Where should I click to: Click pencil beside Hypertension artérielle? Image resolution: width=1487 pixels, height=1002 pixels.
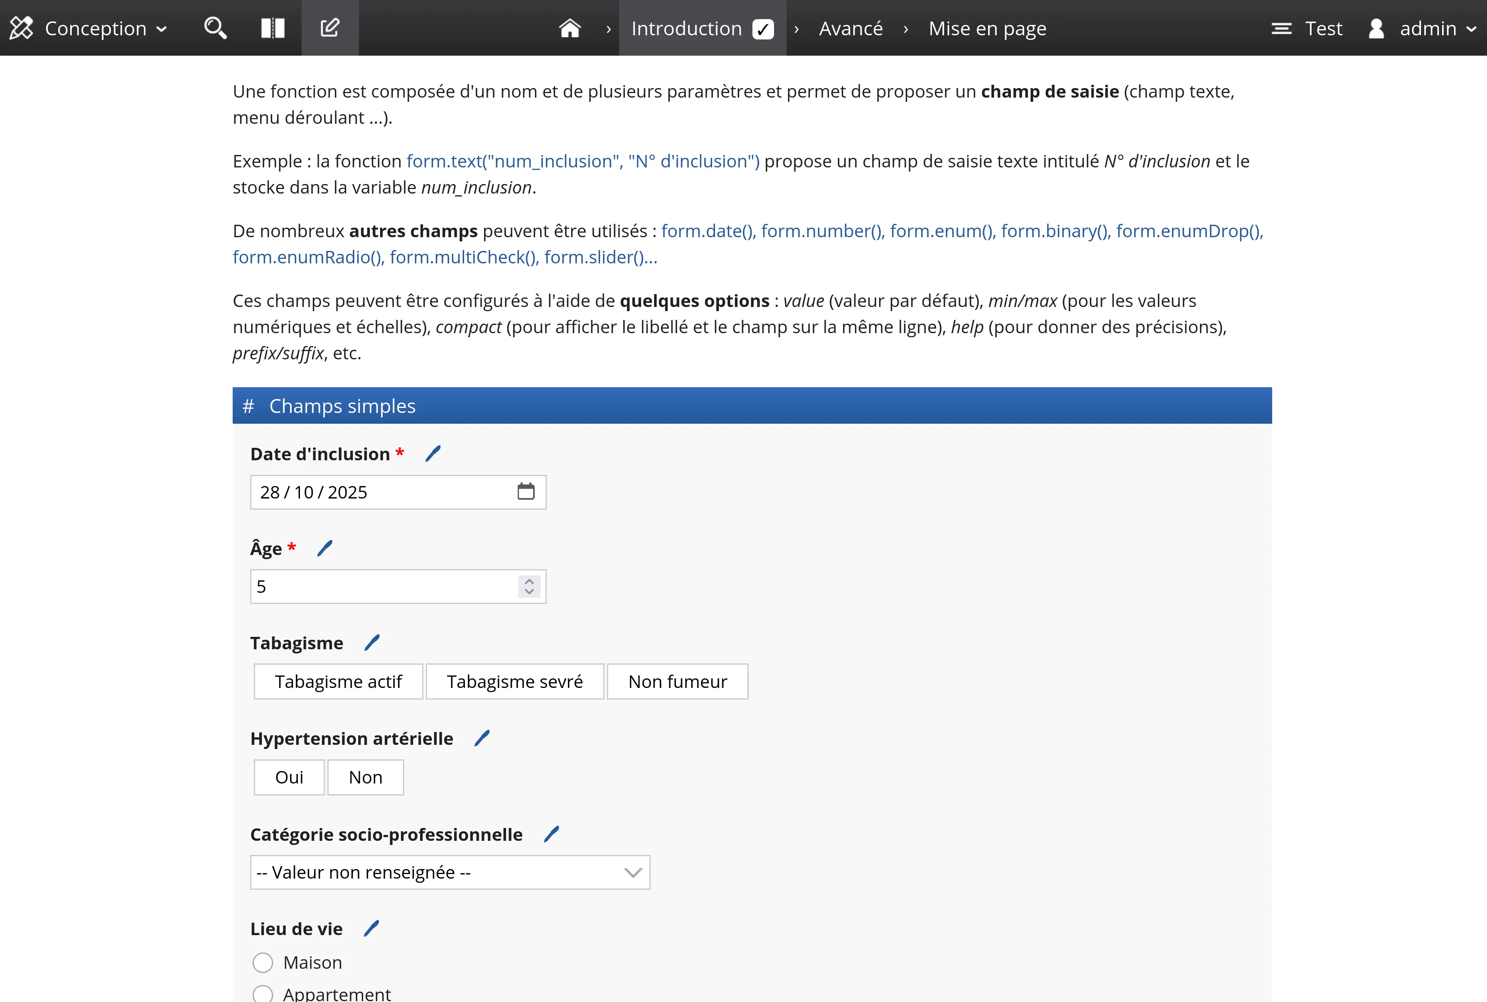pyautogui.click(x=482, y=738)
